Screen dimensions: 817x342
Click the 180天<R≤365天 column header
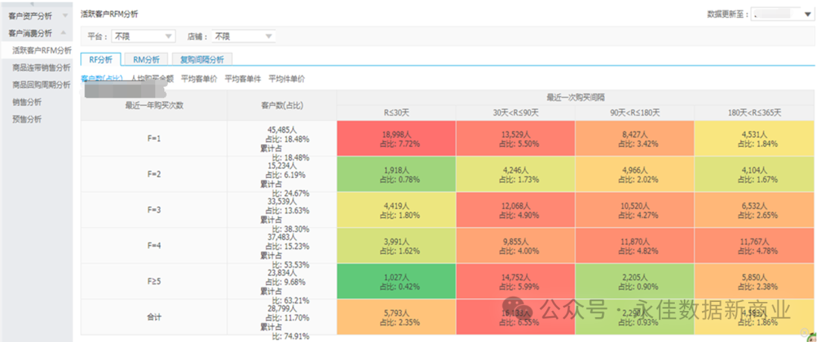tap(754, 113)
